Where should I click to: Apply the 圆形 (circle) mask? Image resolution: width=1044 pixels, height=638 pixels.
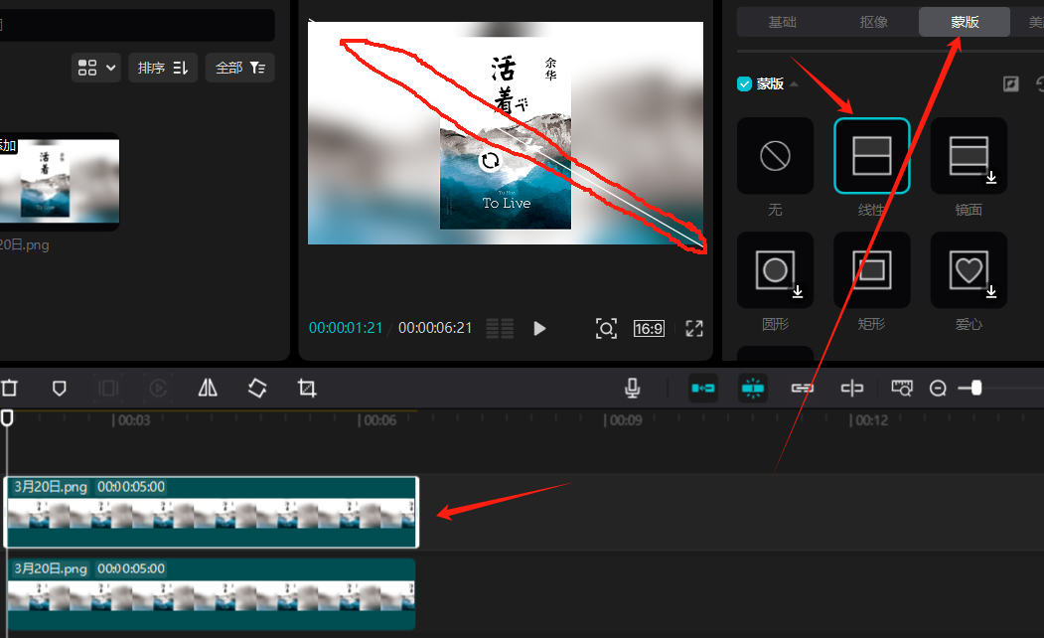[775, 270]
